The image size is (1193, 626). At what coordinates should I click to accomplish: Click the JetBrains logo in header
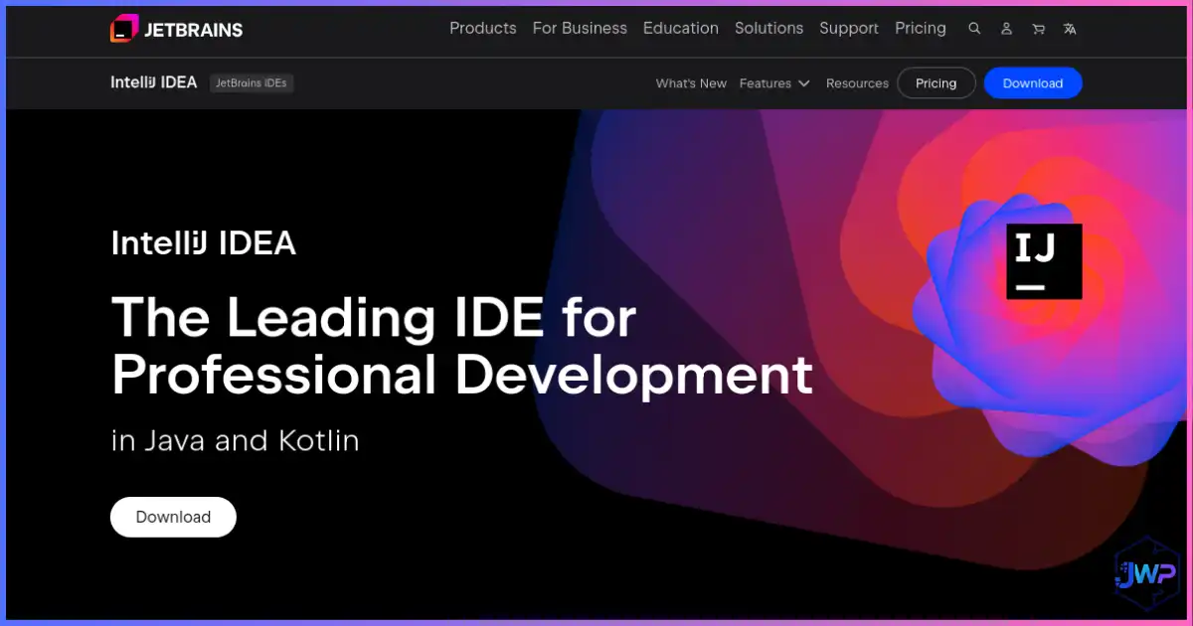click(x=176, y=29)
